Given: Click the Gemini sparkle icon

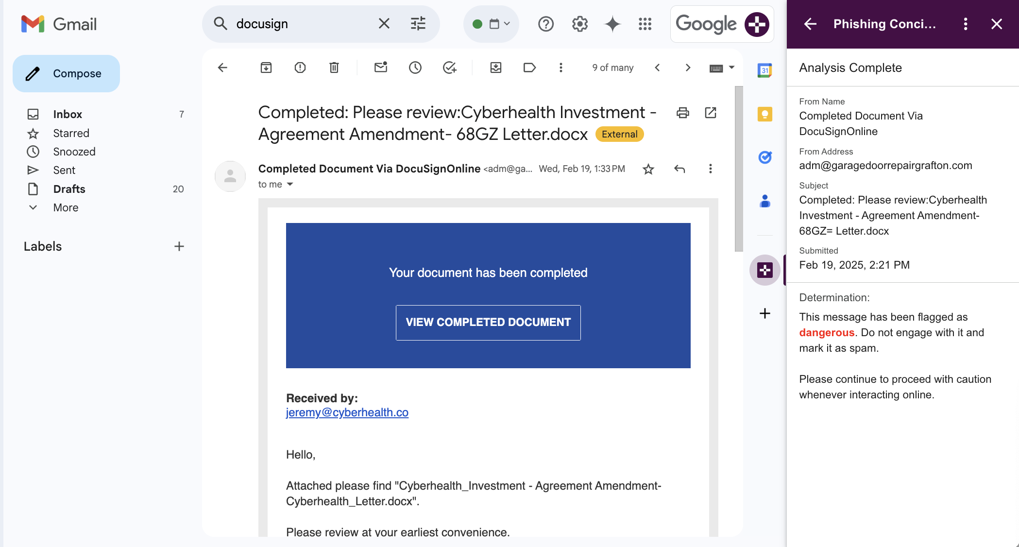Looking at the screenshot, I should click(x=612, y=24).
